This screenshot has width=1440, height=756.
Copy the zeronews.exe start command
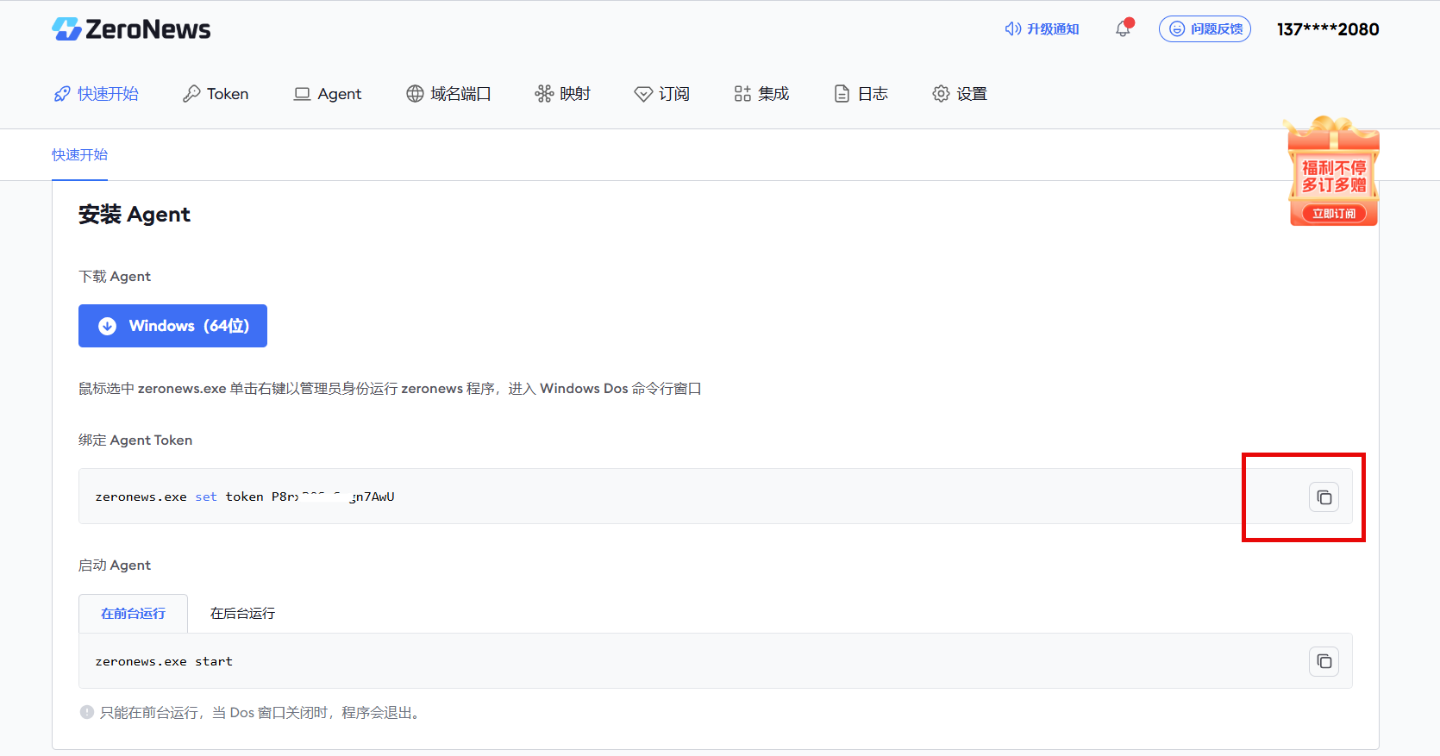coord(1324,661)
